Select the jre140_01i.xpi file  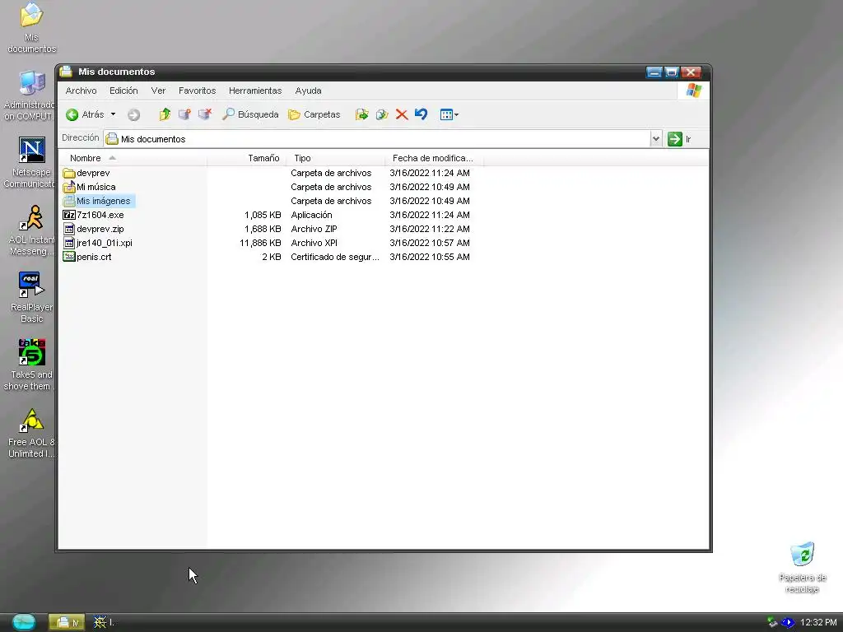(97, 243)
